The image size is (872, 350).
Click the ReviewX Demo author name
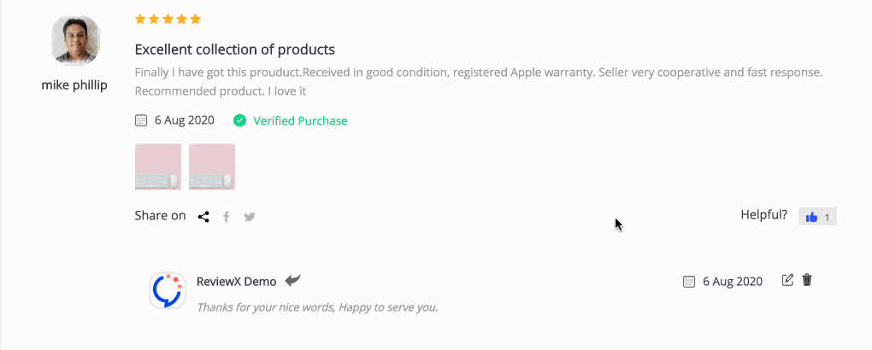coord(236,281)
